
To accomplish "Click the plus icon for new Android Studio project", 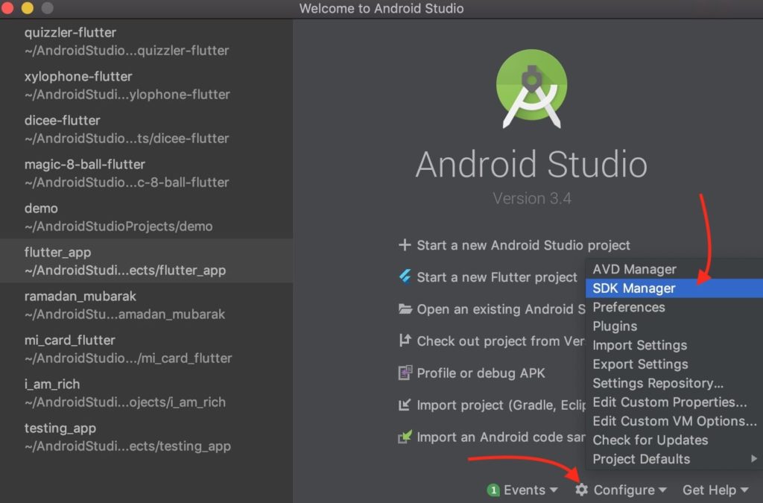I will coord(405,245).
